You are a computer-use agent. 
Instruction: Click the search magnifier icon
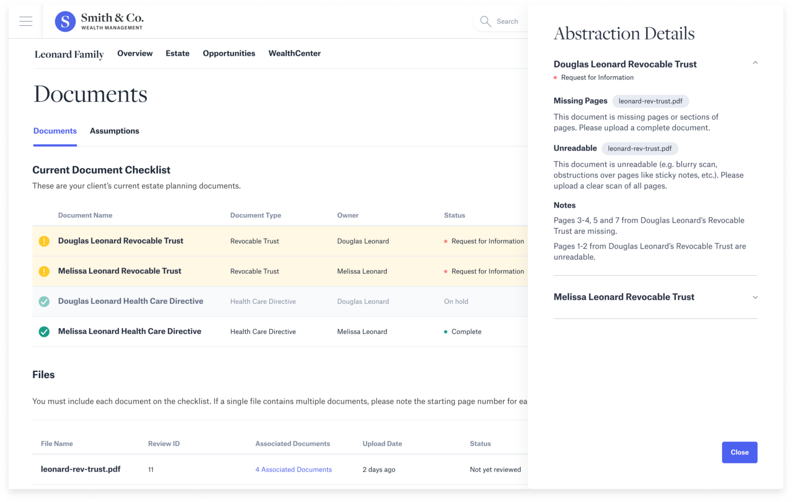(x=485, y=21)
